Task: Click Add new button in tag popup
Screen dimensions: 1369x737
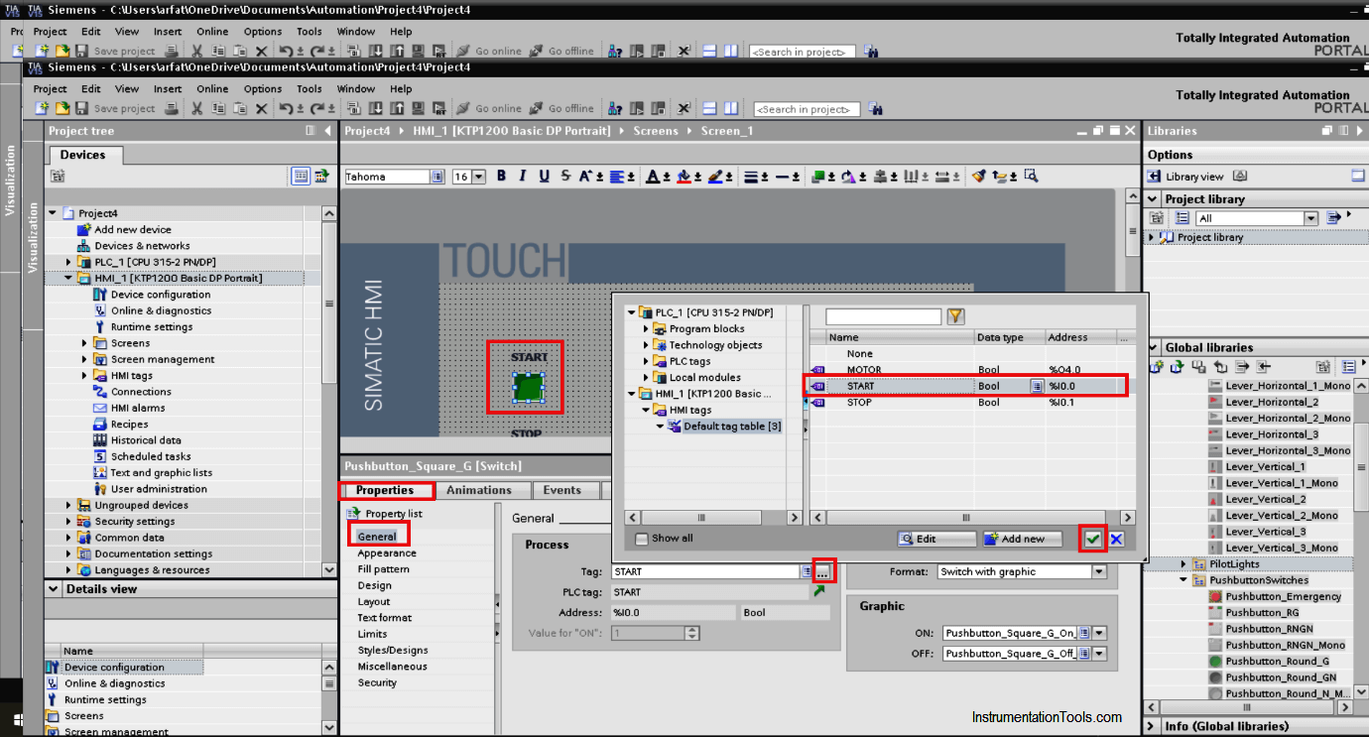Action: (1023, 539)
